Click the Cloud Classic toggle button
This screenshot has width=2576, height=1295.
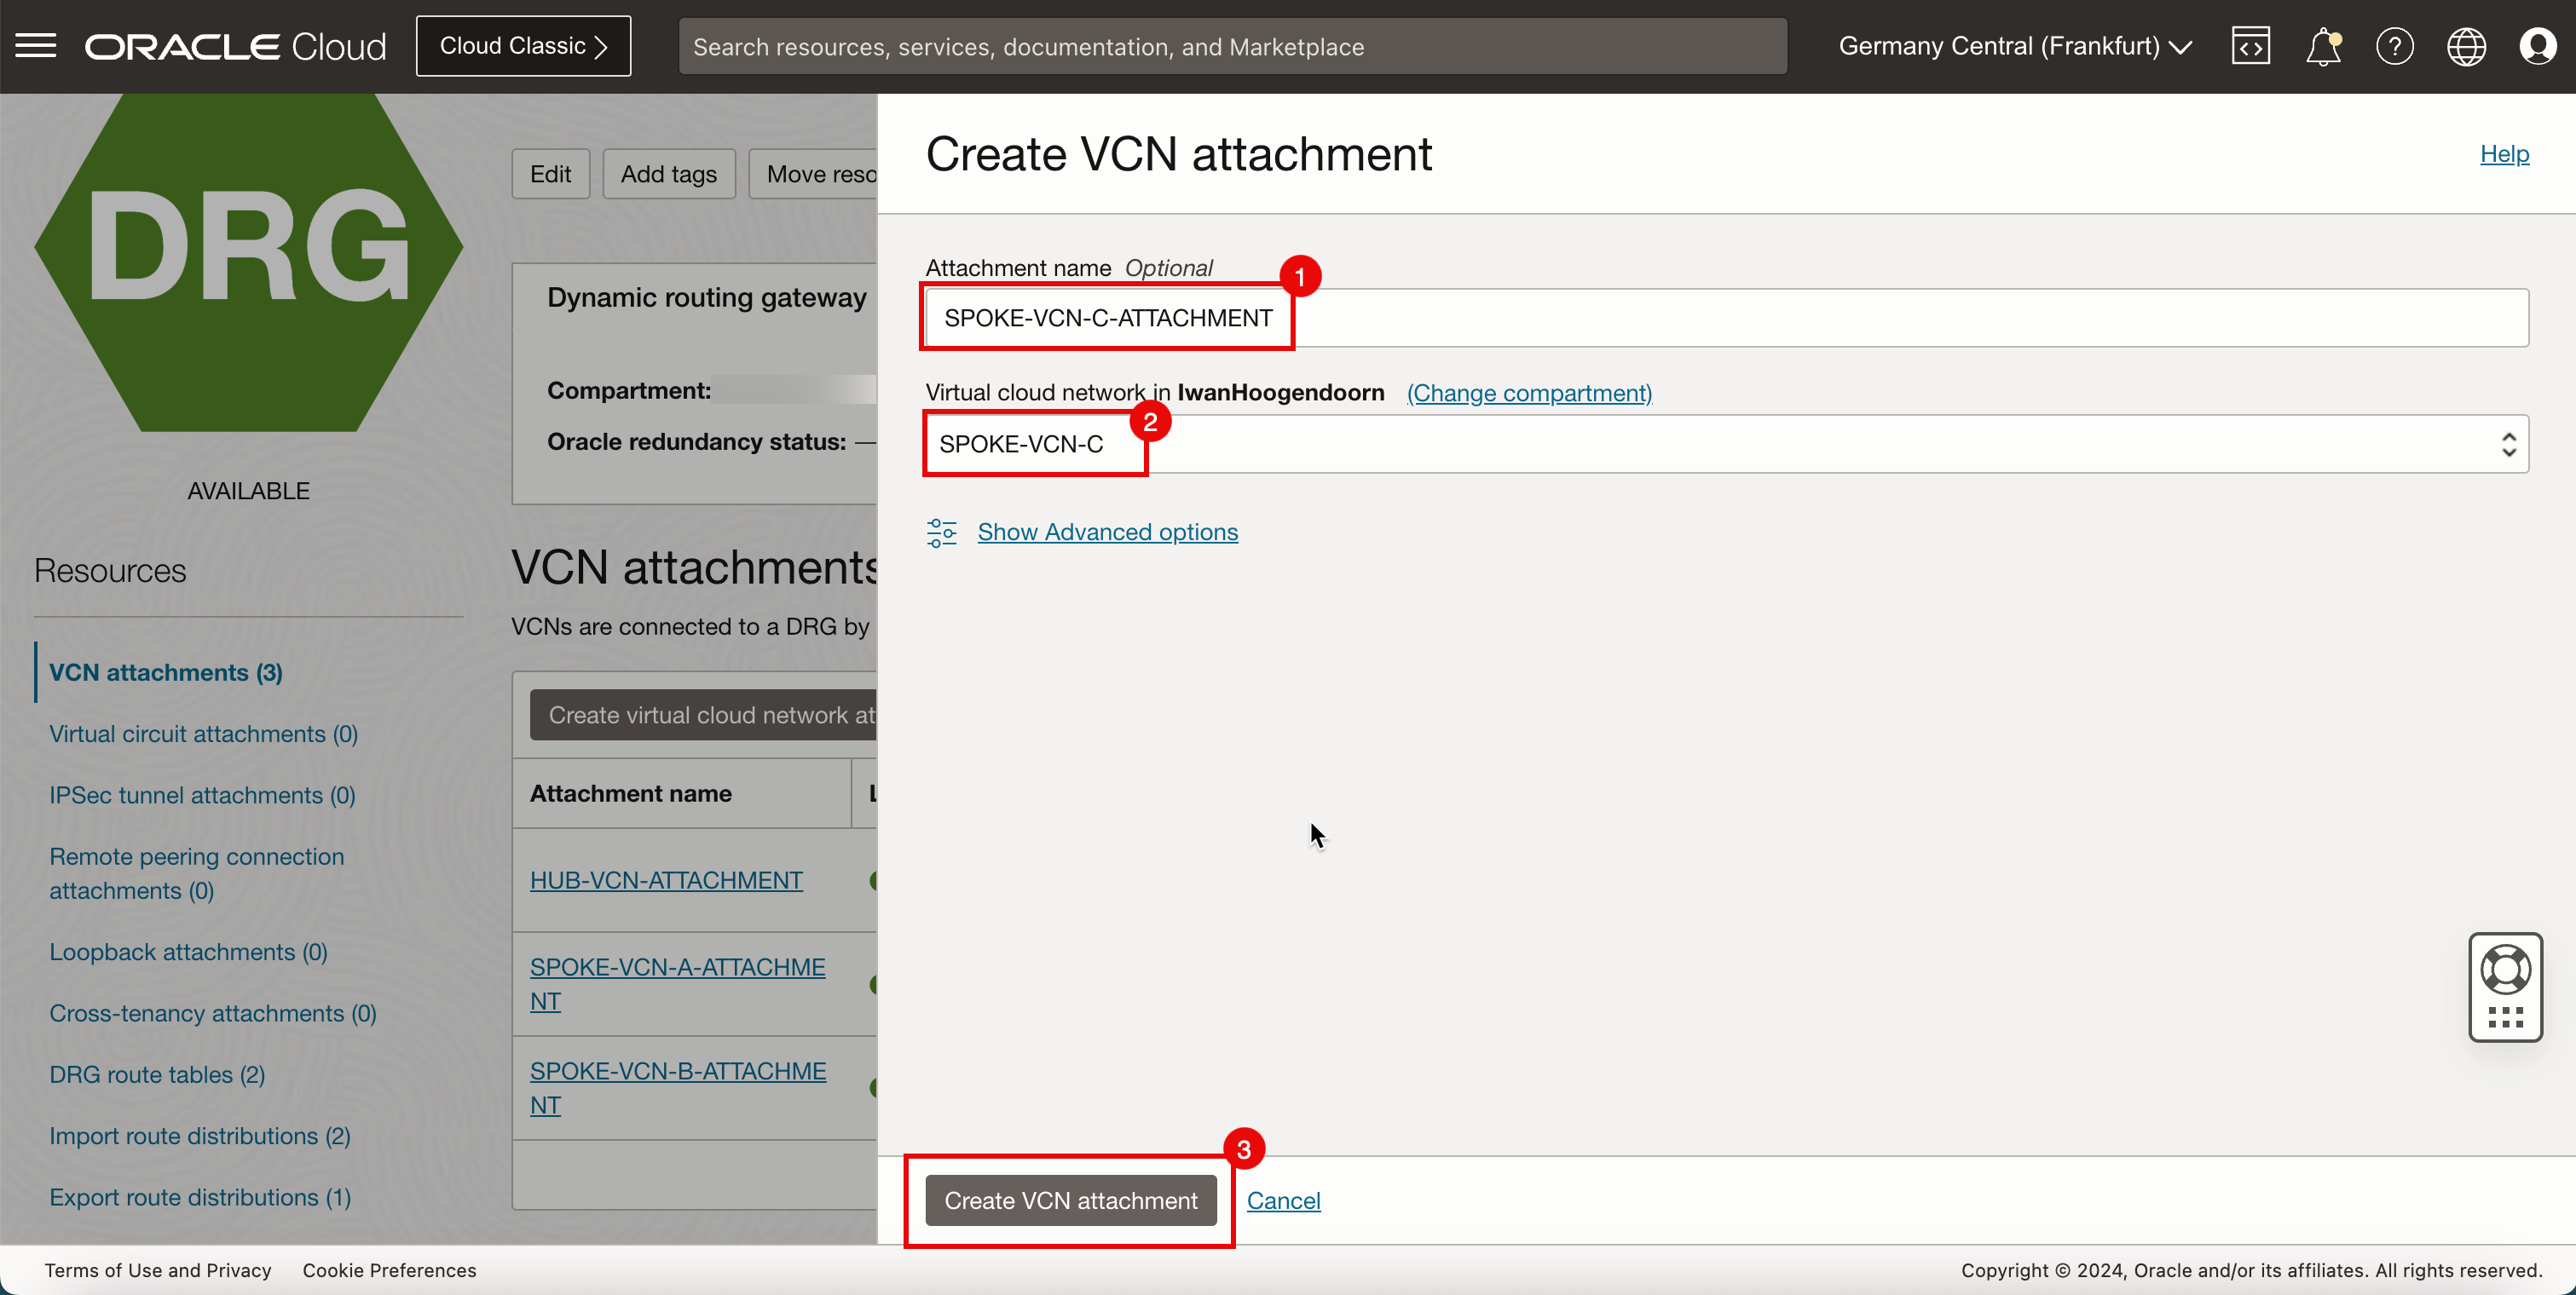coord(523,44)
